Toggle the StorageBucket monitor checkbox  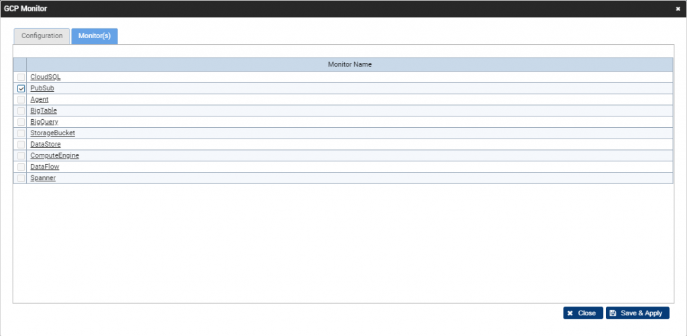tap(21, 133)
